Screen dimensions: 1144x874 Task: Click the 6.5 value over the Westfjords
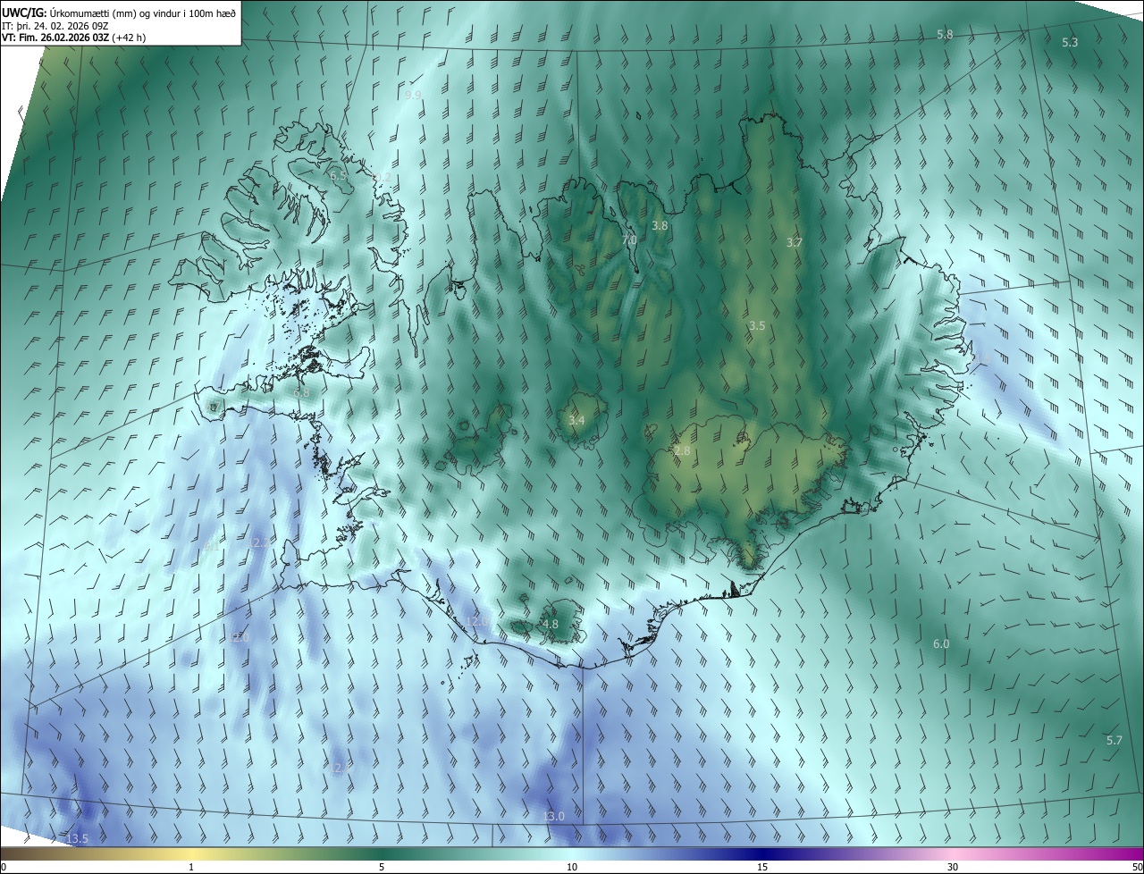[x=339, y=176]
